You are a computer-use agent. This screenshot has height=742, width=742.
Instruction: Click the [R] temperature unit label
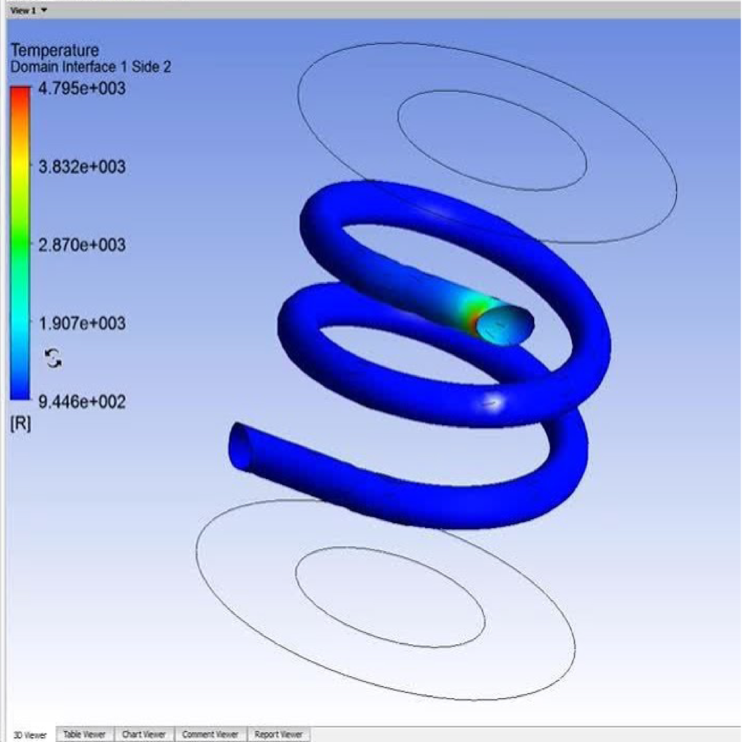point(20,424)
